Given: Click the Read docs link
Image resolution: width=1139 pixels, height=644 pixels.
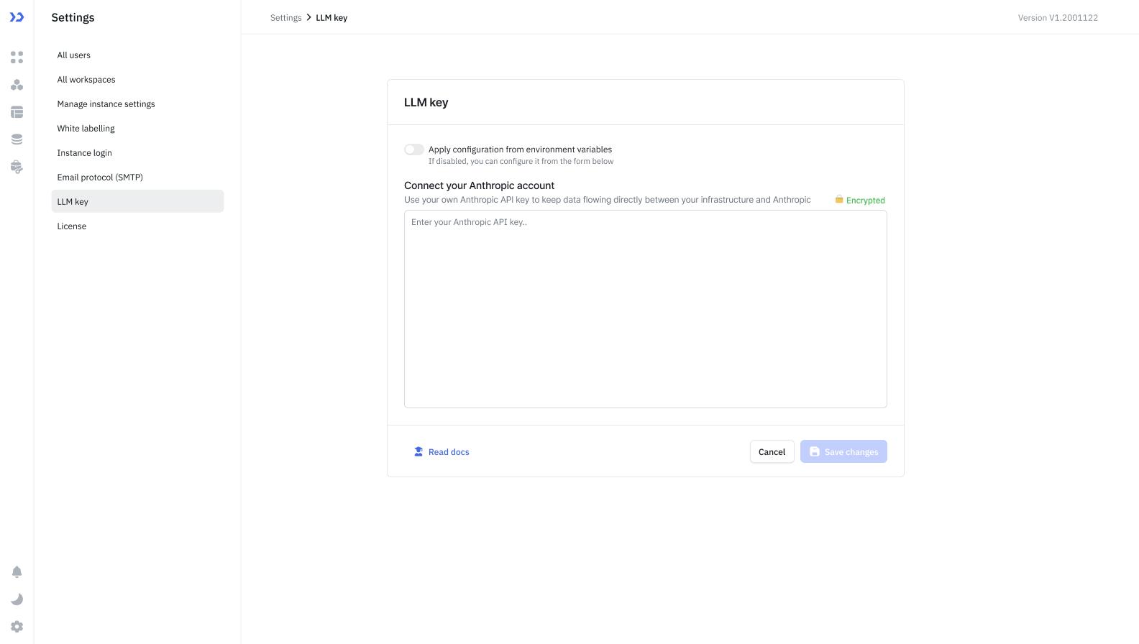Looking at the screenshot, I should coord(448,452).
